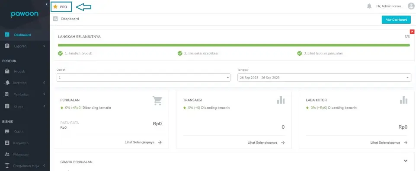This screenshot has width=416, height=171.
Task: Open the notification bell icon
Action: pyautogui.click(x=369, y=6)
